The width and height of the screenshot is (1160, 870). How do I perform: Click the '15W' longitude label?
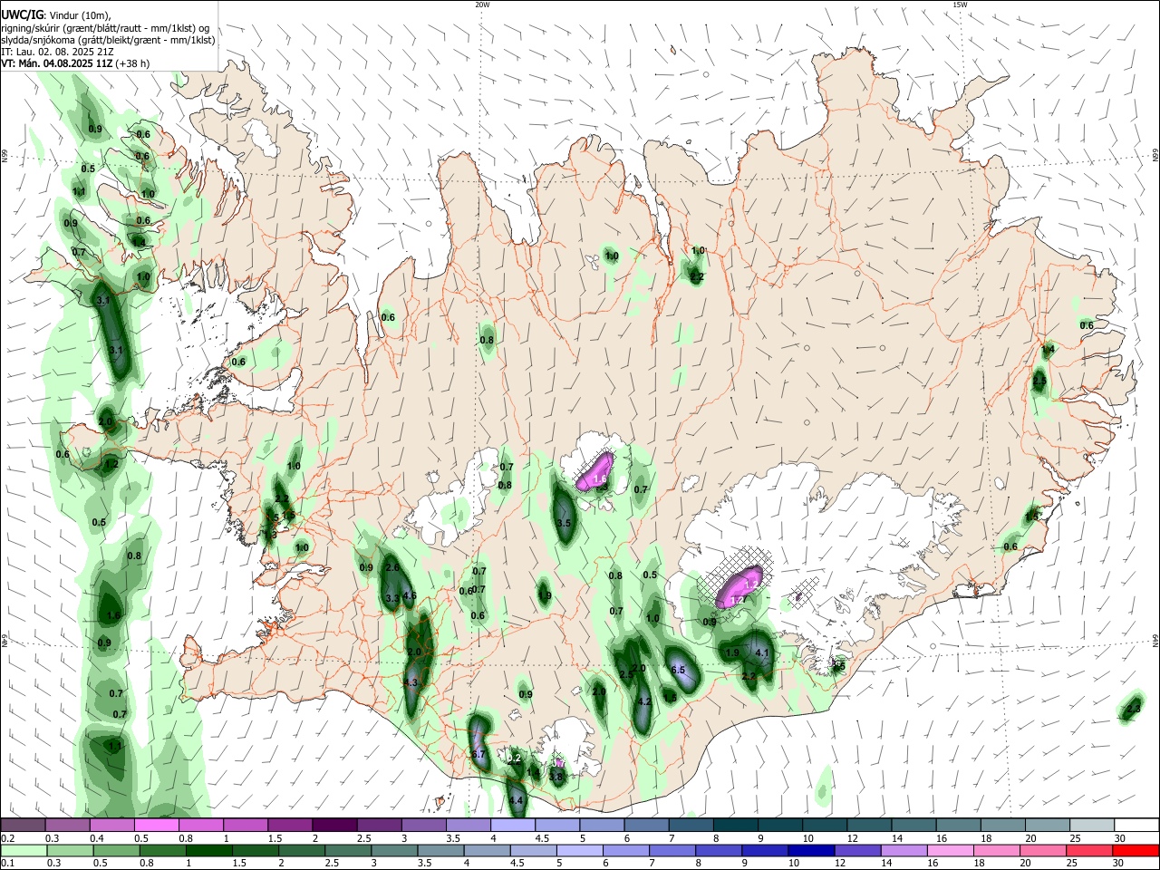960,5
